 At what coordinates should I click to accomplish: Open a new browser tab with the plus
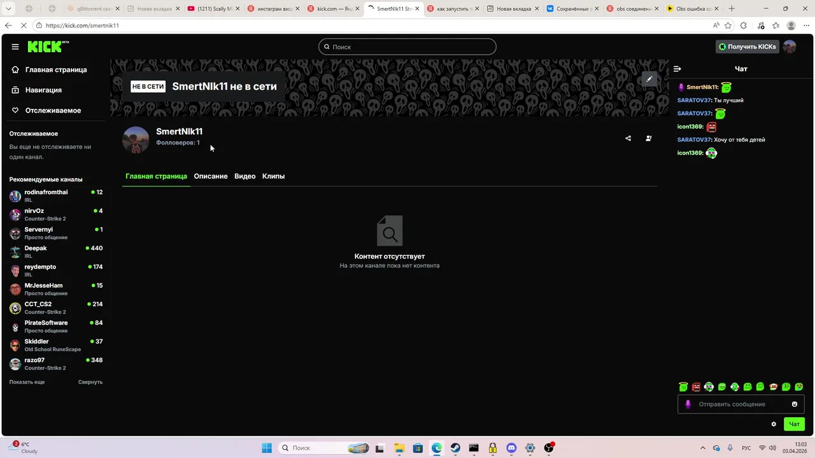(x=732, y=9)
